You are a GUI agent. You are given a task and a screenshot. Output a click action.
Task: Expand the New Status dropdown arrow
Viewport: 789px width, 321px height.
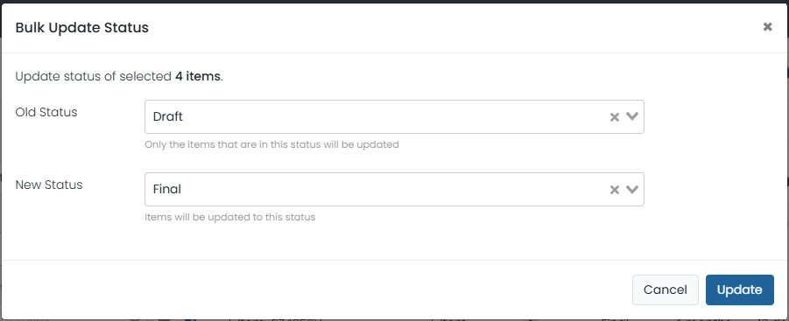632,190
